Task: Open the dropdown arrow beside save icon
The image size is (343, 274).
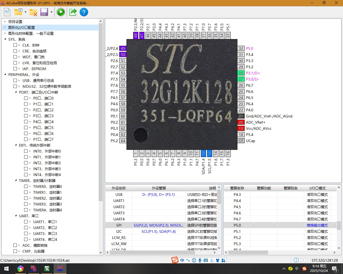Action: tap(51, 12)
